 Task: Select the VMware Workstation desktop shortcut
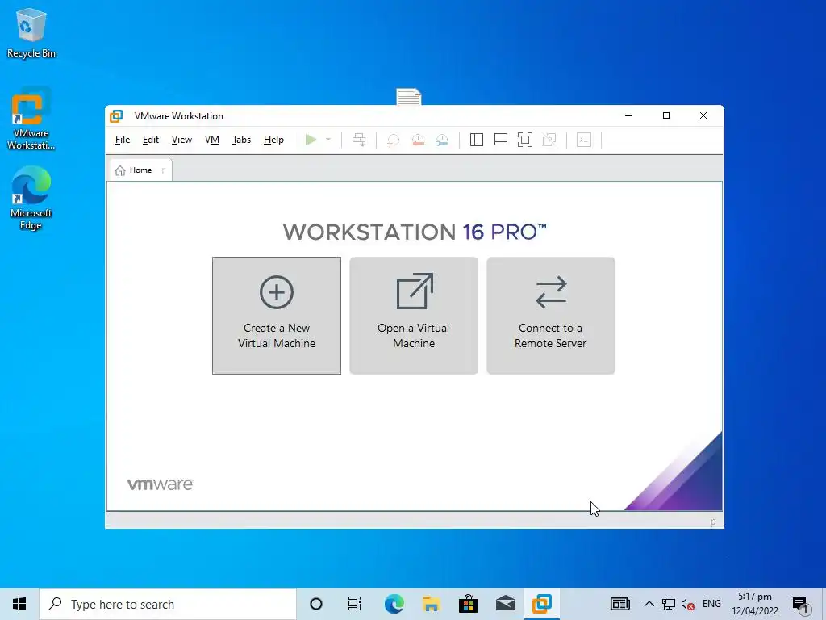[x=31, y=119]
